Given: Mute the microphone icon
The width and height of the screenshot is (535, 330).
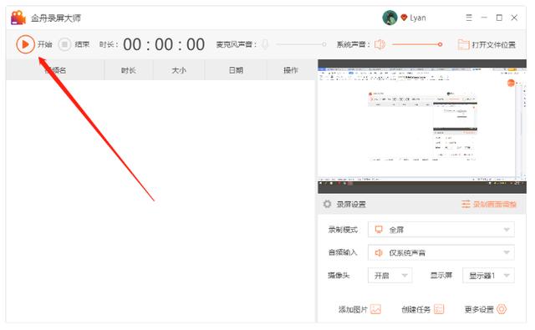Looking at the screenshot, I should coord(265,44).
